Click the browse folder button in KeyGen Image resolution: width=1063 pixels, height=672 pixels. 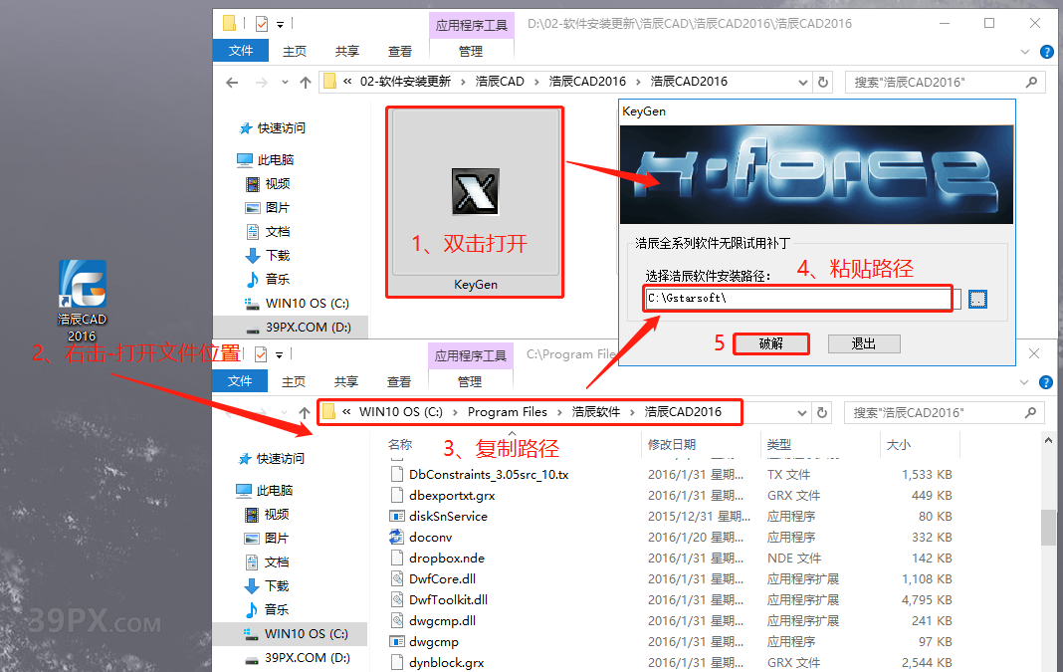click(977, 299)
